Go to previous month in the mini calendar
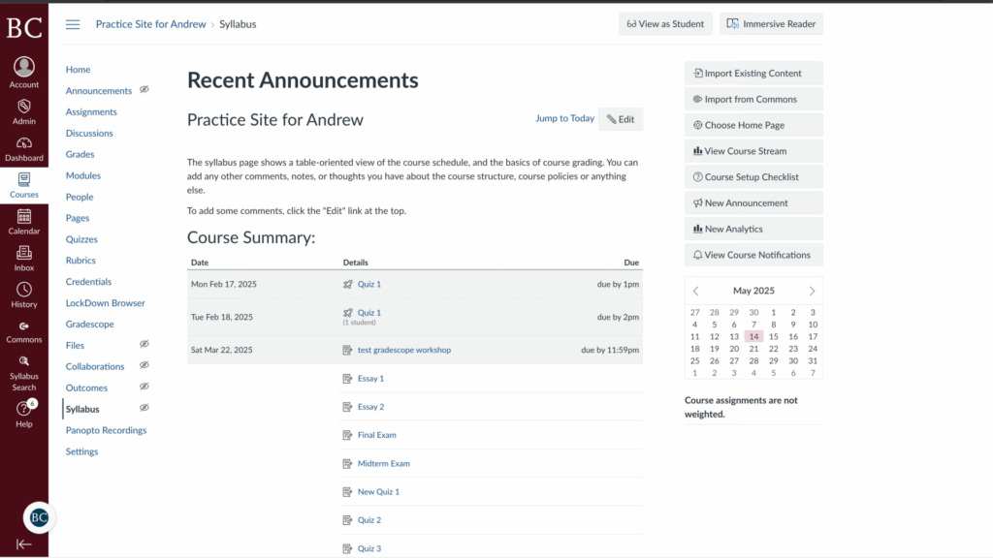The height and width of the screenshot is (558, 993). (x=695, y=291)
